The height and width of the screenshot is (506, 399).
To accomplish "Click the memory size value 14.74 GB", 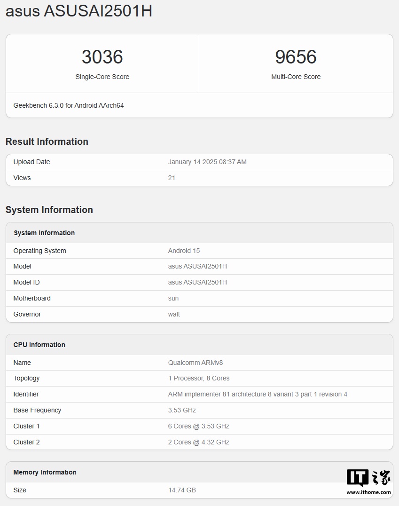I will [182, 490].
